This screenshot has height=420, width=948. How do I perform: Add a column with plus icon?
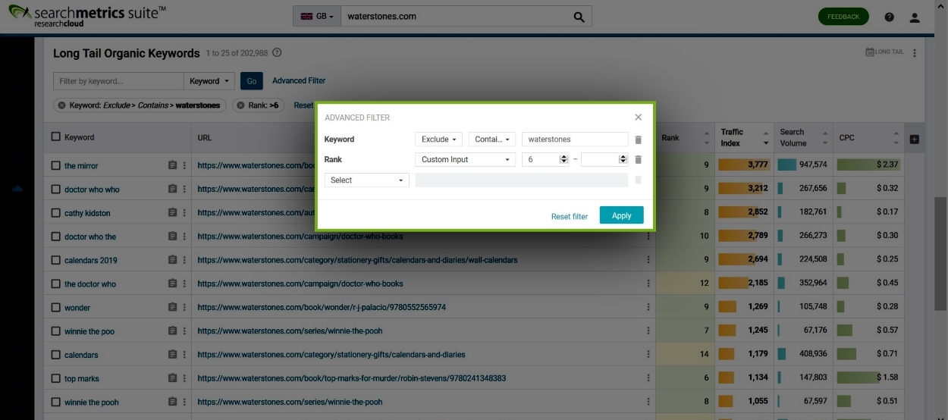pos(914,139)
